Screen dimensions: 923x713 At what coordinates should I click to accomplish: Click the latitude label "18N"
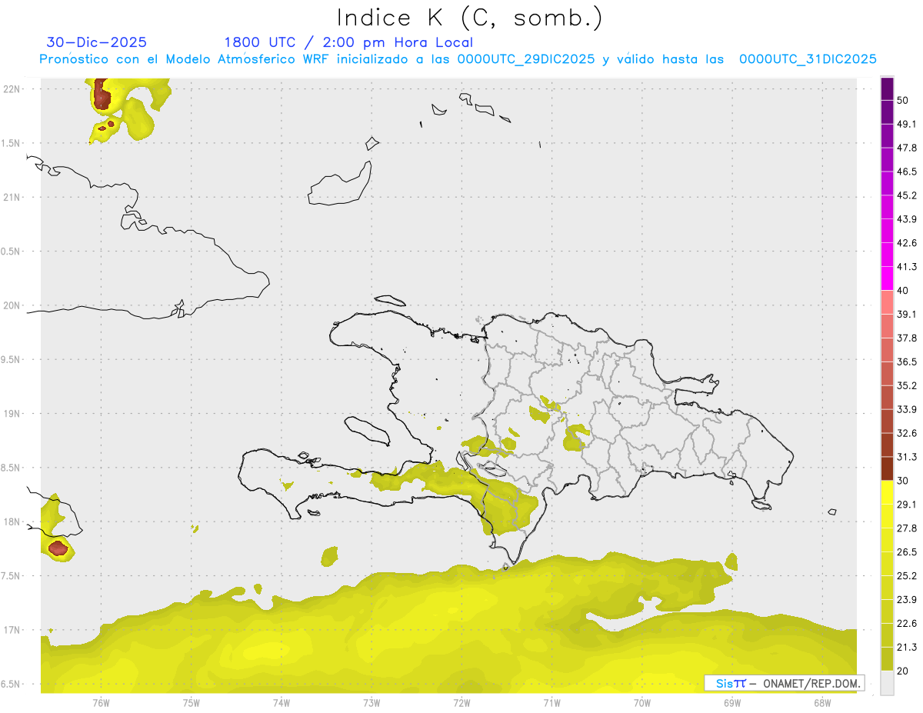(x=13, y=522)
